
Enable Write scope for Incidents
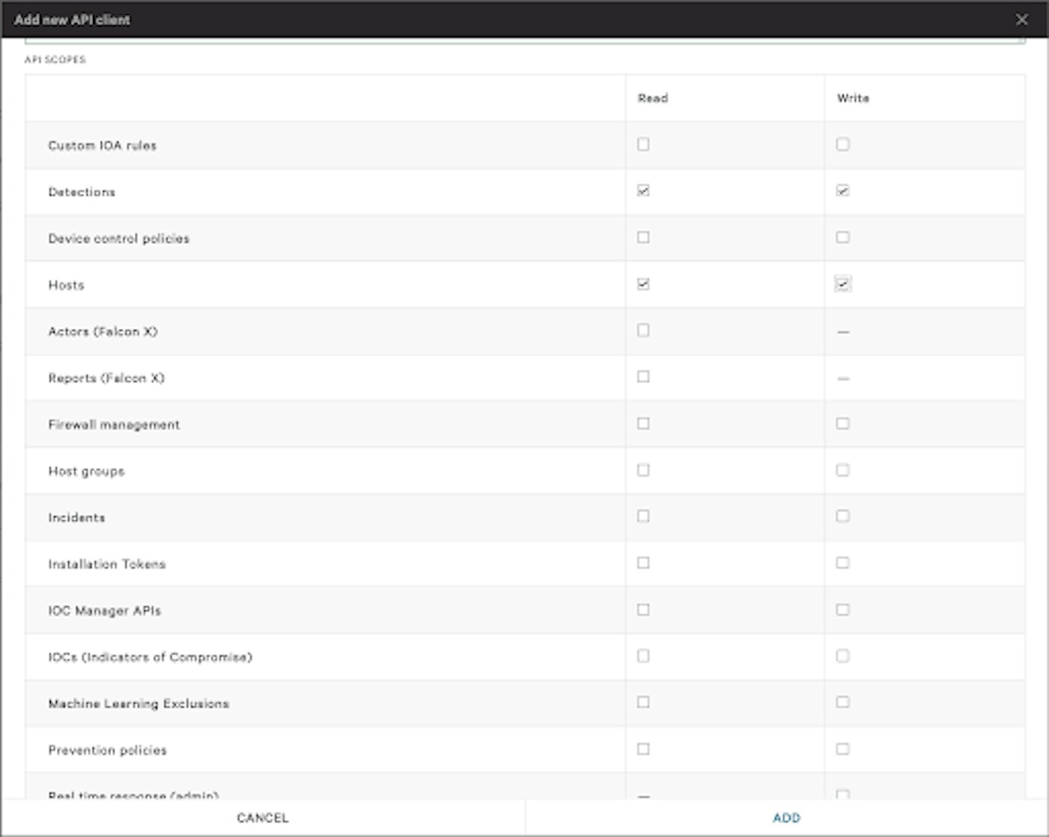click(843, 517)
